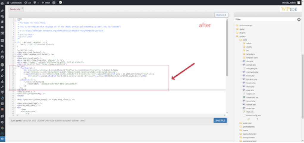Expand the astra-child theme folder
Image resolution: width=304 pixels, height=143 pixels.
pyautogui.click(x=245, y=123)
